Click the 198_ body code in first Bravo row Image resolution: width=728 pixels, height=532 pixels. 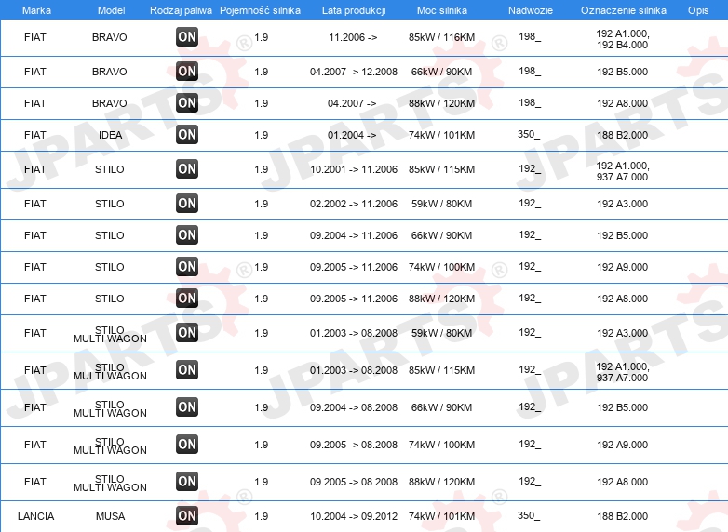tap(530, 36)
